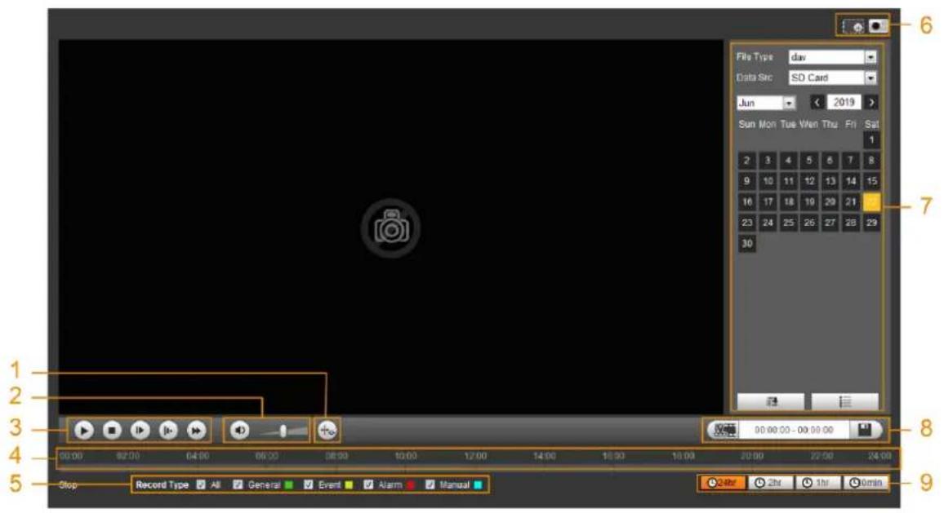944x513 pixels.
Task: Select the highlighted yellow date in calendar
Action: click(x=871, y=202)
